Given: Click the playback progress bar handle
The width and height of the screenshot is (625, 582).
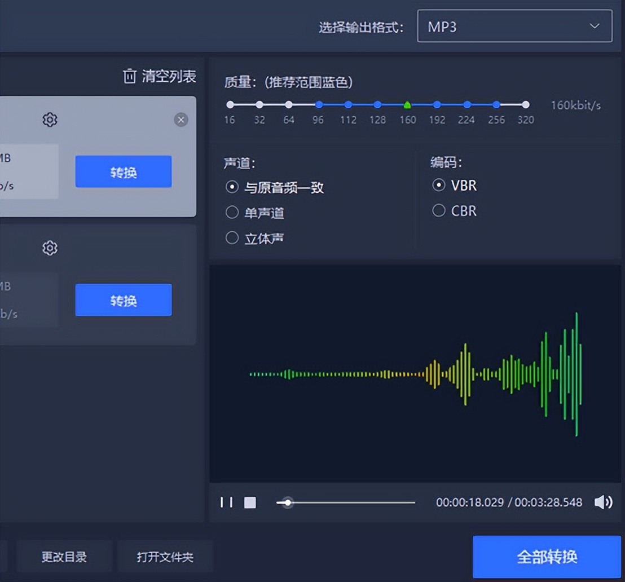Looking at the screenshot, I should click(x=288, y=502).
